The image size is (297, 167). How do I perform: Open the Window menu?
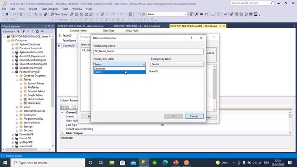[x=77, y=9]
